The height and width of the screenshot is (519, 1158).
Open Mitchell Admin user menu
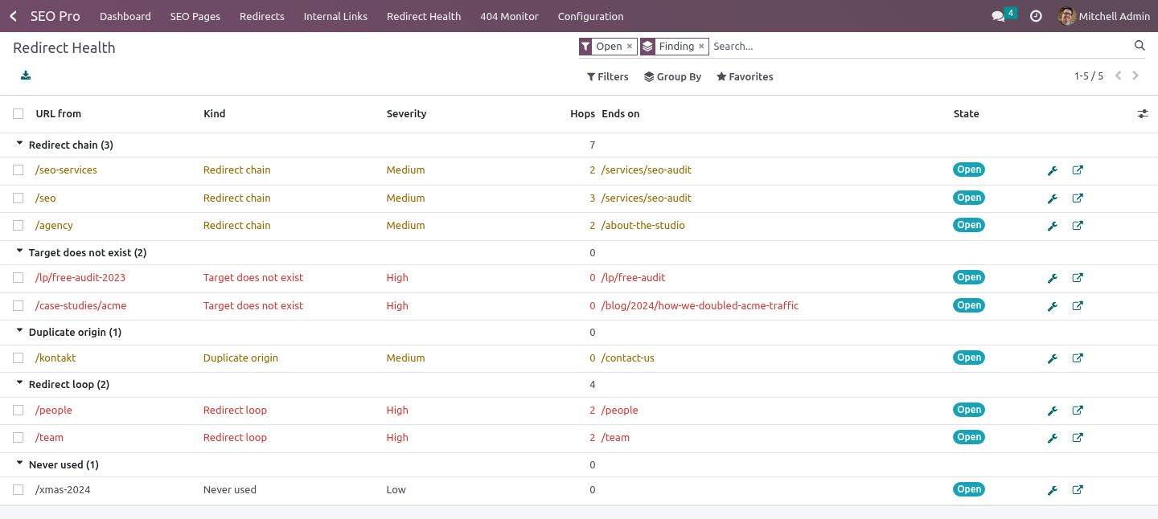(x=1104, y=16)
